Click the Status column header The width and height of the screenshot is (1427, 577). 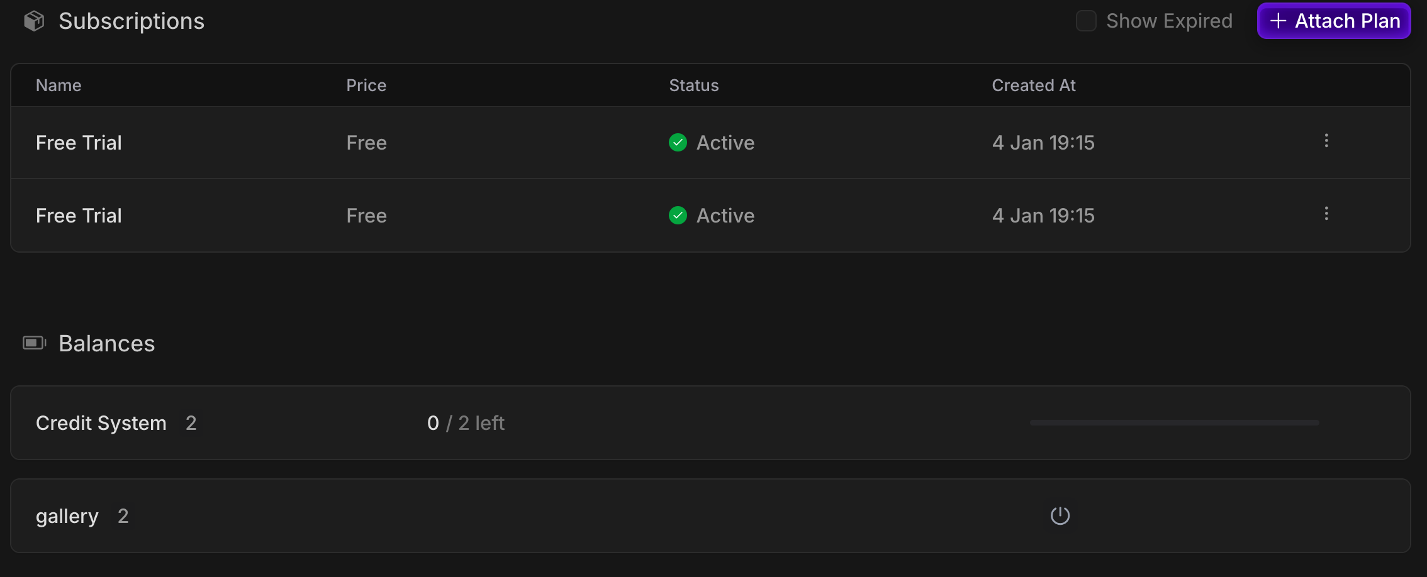click(x=693, y=85)
